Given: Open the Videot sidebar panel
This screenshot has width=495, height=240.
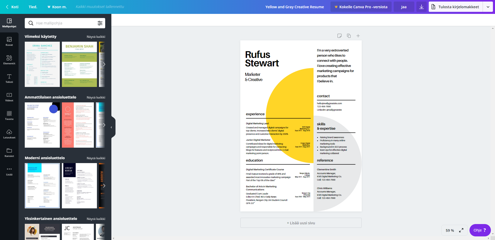Looking at the screenshot, I should pos(9,97).
